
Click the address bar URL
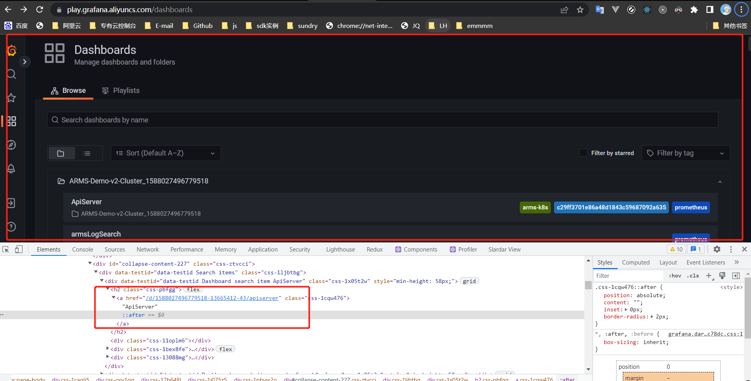(130, 9)
